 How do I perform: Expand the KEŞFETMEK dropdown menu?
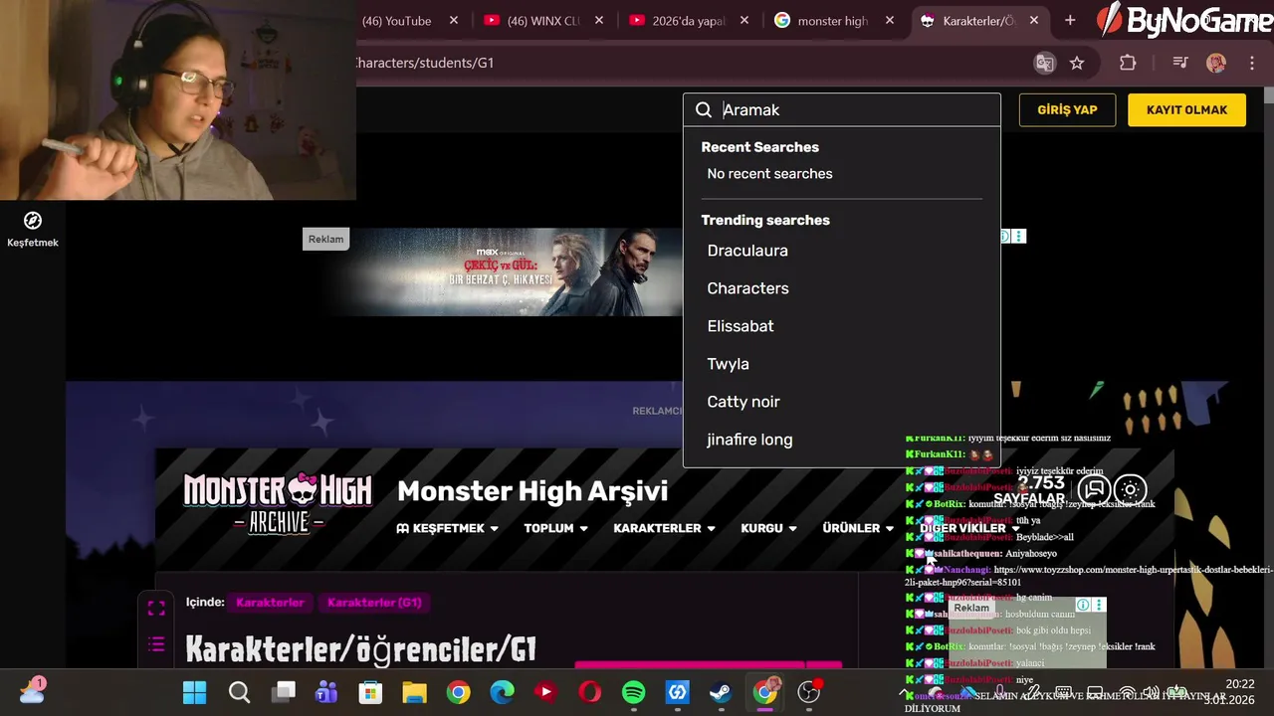pos(448,528)
